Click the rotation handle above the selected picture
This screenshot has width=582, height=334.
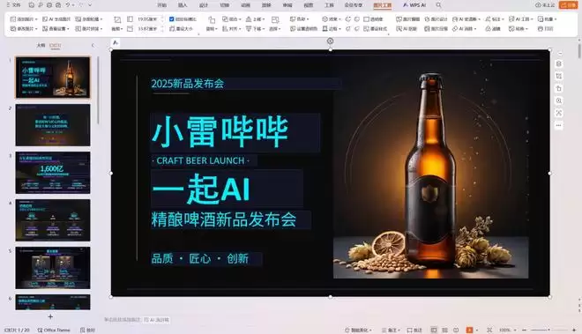pos(330,41)
